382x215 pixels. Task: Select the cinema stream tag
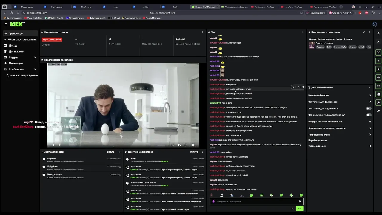(x=352, y=47)
